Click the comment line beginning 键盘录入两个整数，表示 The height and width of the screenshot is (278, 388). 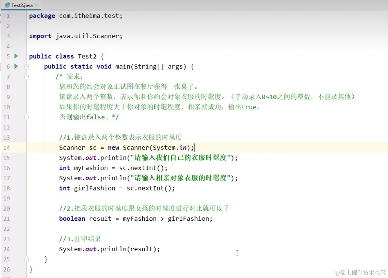click(x=207, y=97)
